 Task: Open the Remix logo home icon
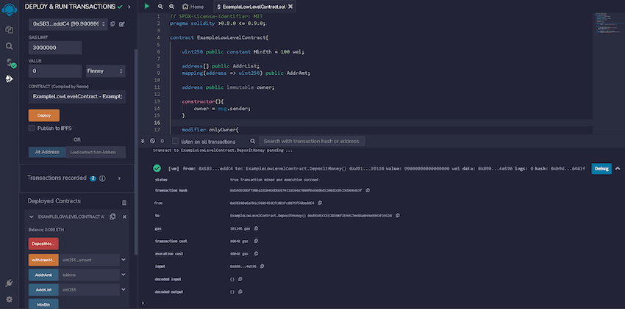click(9, 9)
